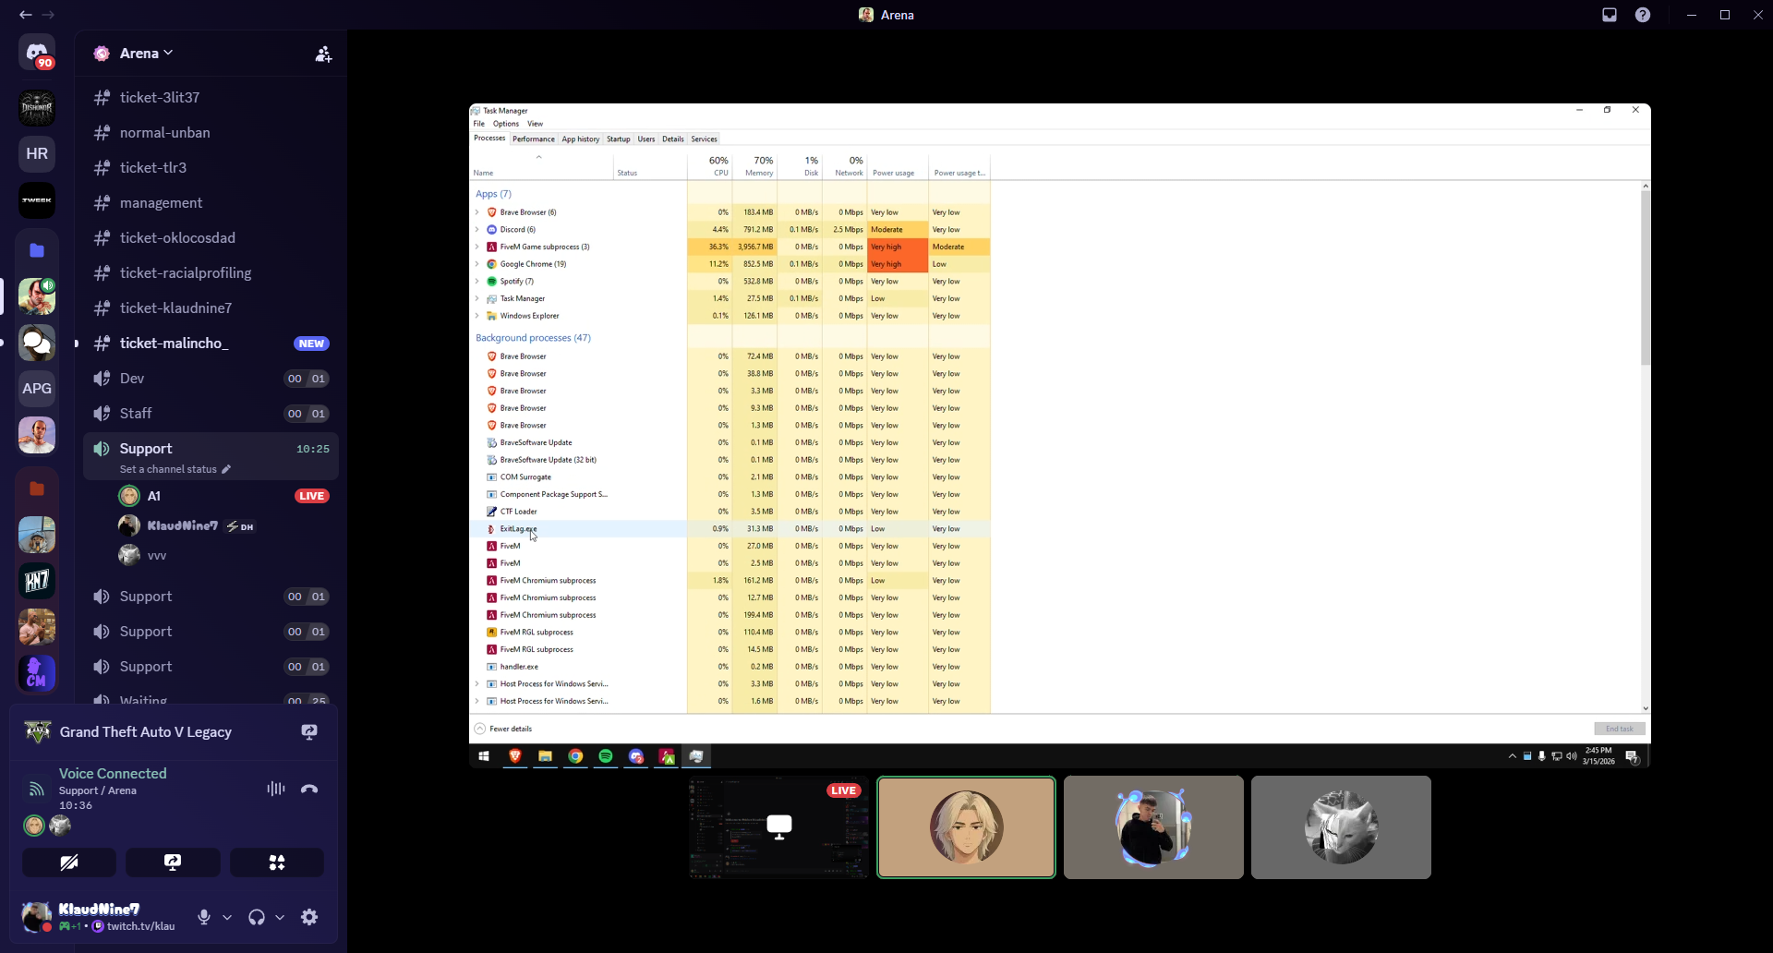Expand Brave Browser (6) row in Task Manager

(477, 212)
